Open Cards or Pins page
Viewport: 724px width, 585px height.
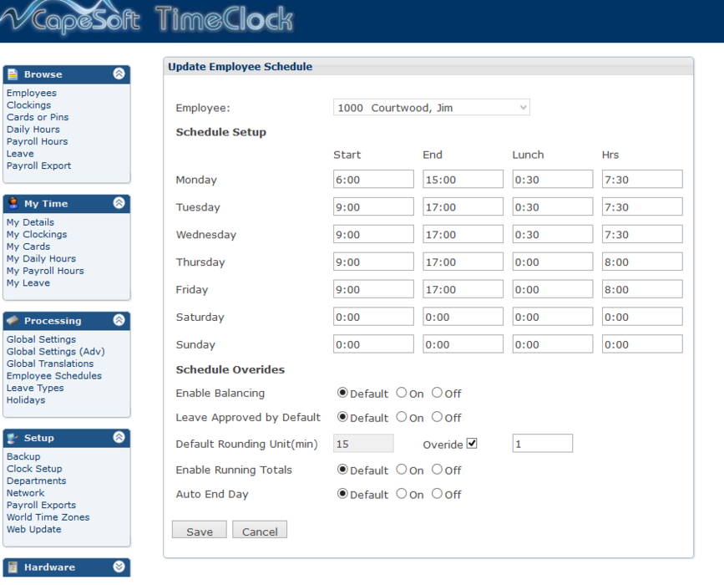coord(38,117)
